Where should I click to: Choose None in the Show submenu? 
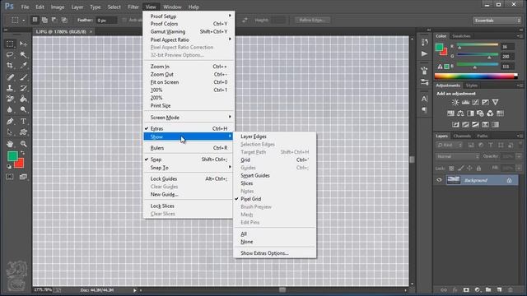click(x=274, y=242)
